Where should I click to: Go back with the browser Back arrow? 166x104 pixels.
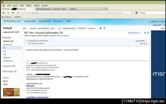[3, 13]
